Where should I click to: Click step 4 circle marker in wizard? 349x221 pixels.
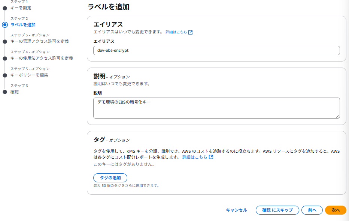tap(5, 59)
